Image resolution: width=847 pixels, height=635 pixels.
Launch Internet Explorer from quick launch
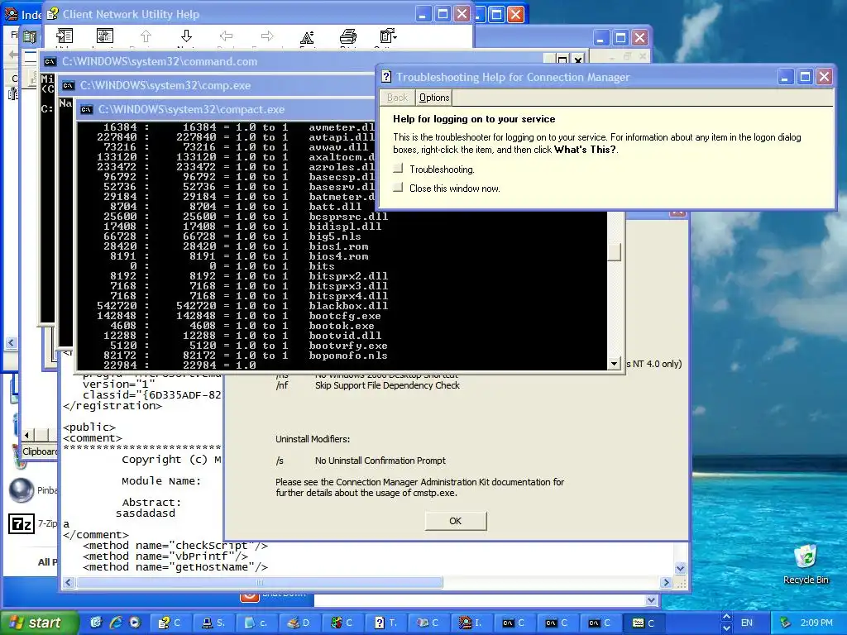(116, 623)
